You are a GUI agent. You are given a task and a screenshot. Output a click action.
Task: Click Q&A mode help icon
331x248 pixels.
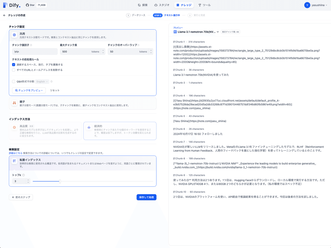(x=52, y=81)
